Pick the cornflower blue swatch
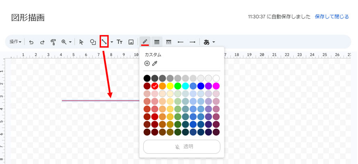 coord(193,86)
